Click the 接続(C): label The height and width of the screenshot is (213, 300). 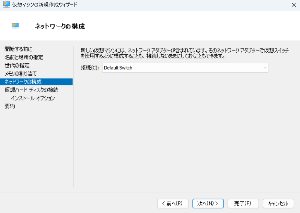(x=90, y=68)
